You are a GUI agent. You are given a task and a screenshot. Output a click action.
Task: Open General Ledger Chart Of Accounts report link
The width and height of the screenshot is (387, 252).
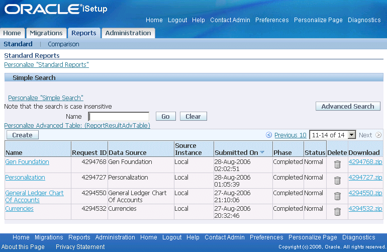coord(34,196)
